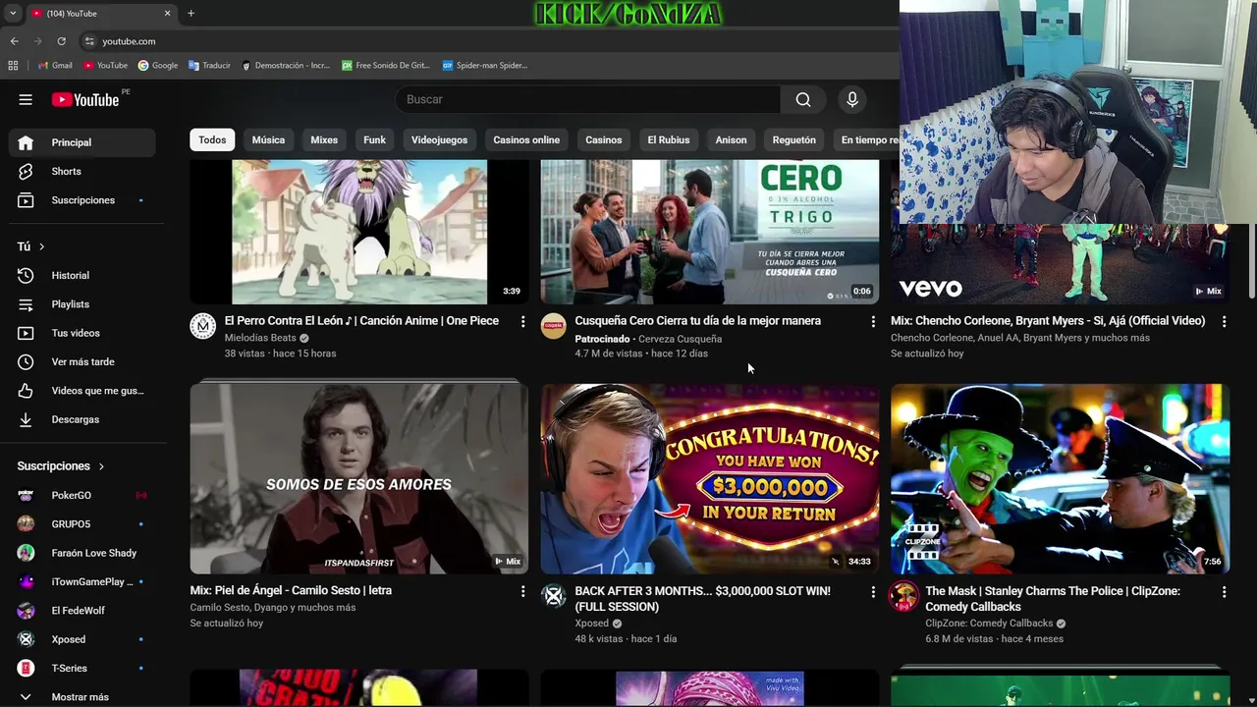Open Tus videos in sidebar
Image resolution: width=1257 pixels, height=707 pixels.
(82, 333)
